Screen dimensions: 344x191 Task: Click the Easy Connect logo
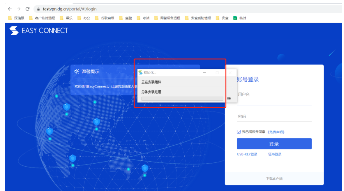click(39, 31)
